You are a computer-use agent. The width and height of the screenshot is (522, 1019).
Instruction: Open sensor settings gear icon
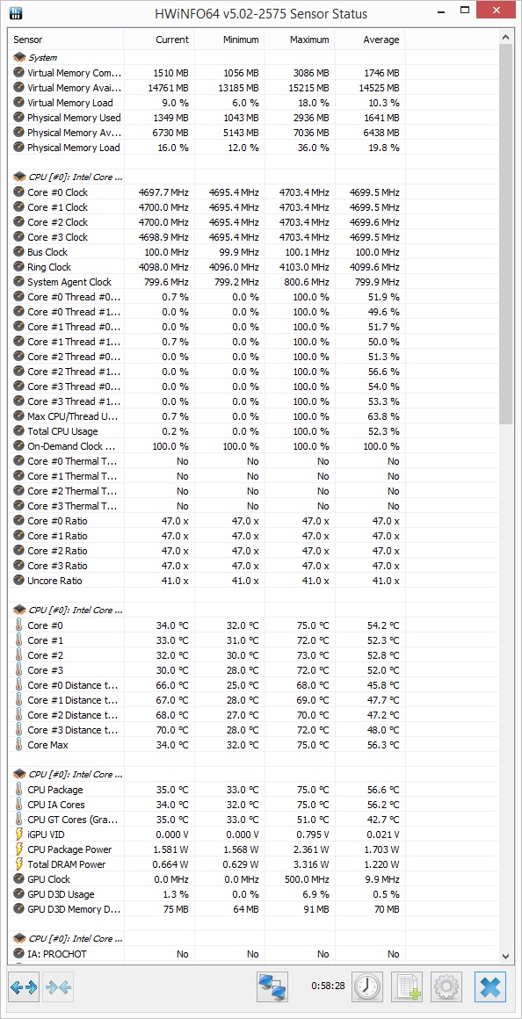click(x=446, y=987)
